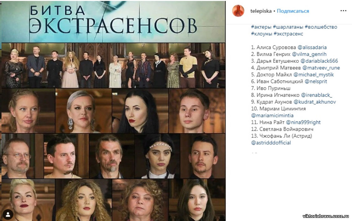Click the Битва экстрасенсов collage photo
Screen dimensions: 352x221
click(113, 111)
